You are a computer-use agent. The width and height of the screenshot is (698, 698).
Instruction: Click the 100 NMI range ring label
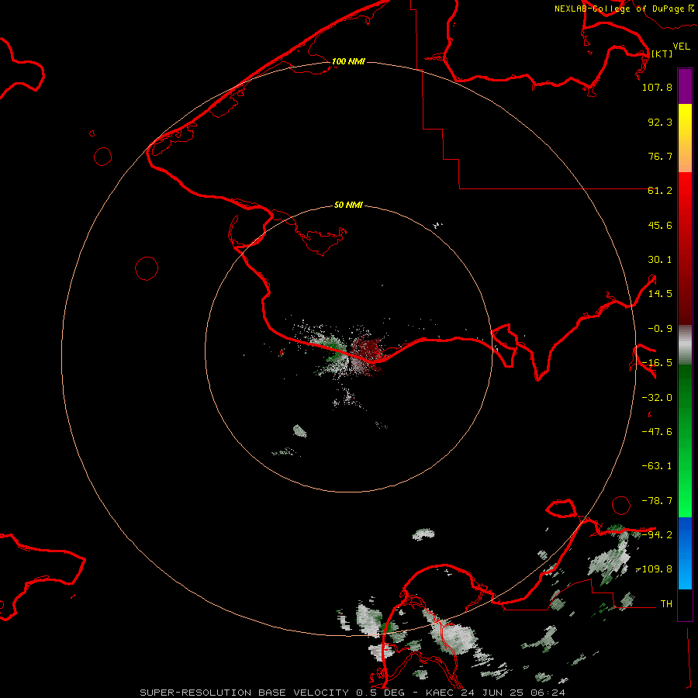pyautogui.click(x=348, y=61)
